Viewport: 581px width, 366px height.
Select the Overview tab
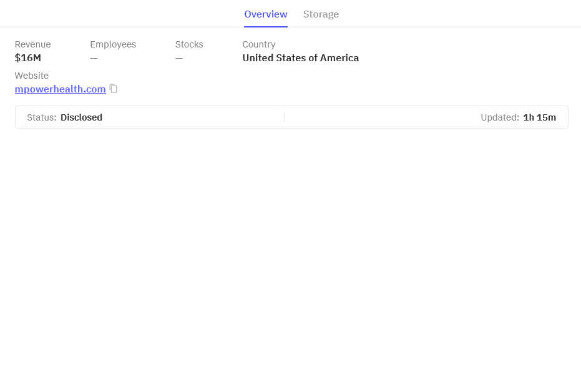click(266, 14)
